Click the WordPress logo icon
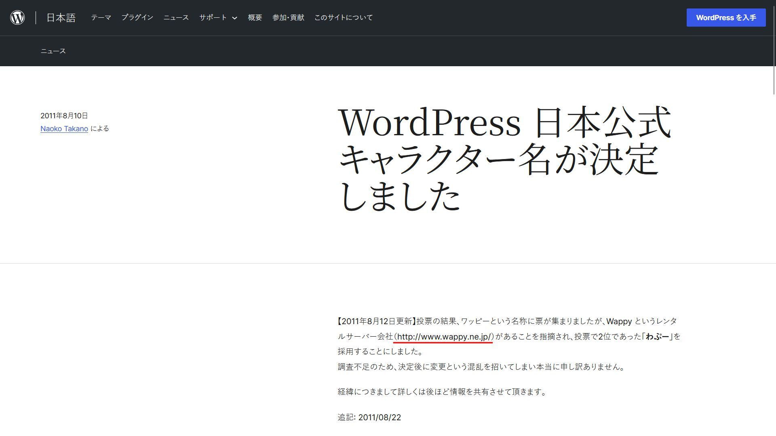 [17, 17]
